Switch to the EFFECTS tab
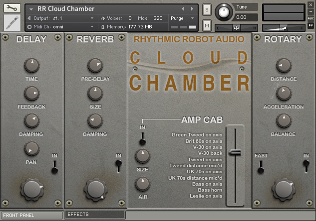The image size is (316, 221). [x=95, y=215]
